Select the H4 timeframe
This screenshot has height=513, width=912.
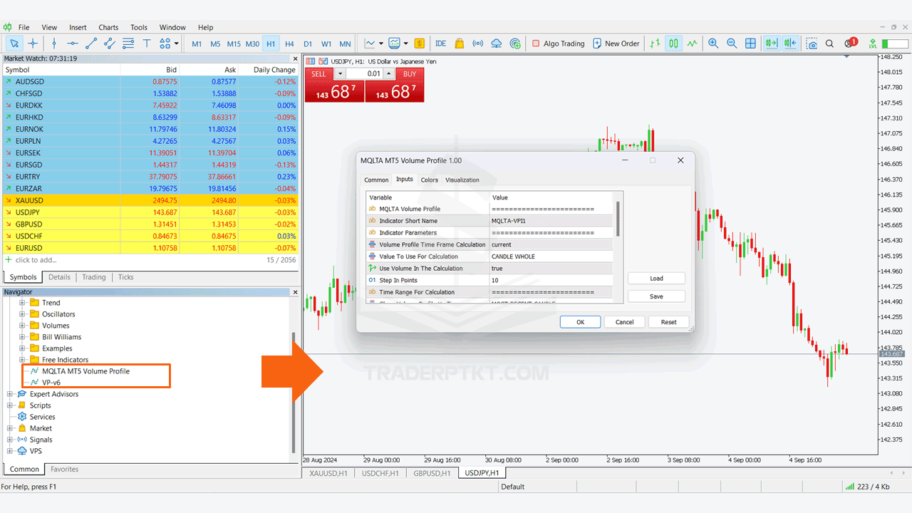pos(289,43)
